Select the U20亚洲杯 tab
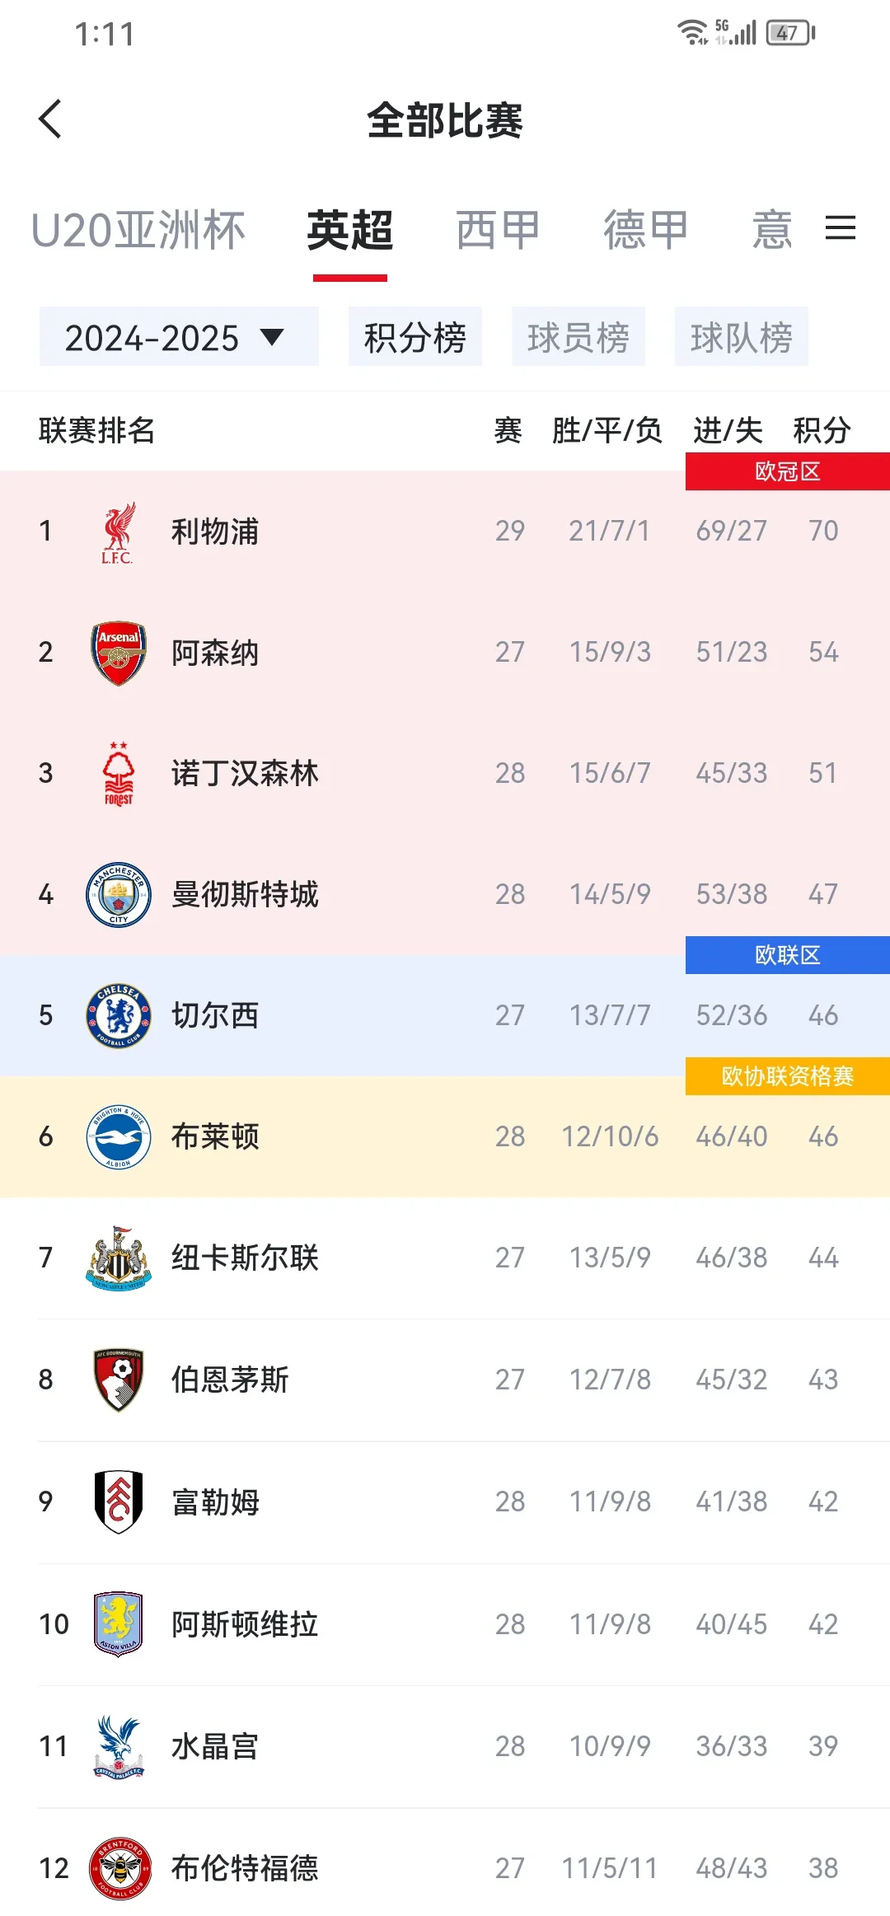This screenshot has width=890, height=1916. click(138, 229)
